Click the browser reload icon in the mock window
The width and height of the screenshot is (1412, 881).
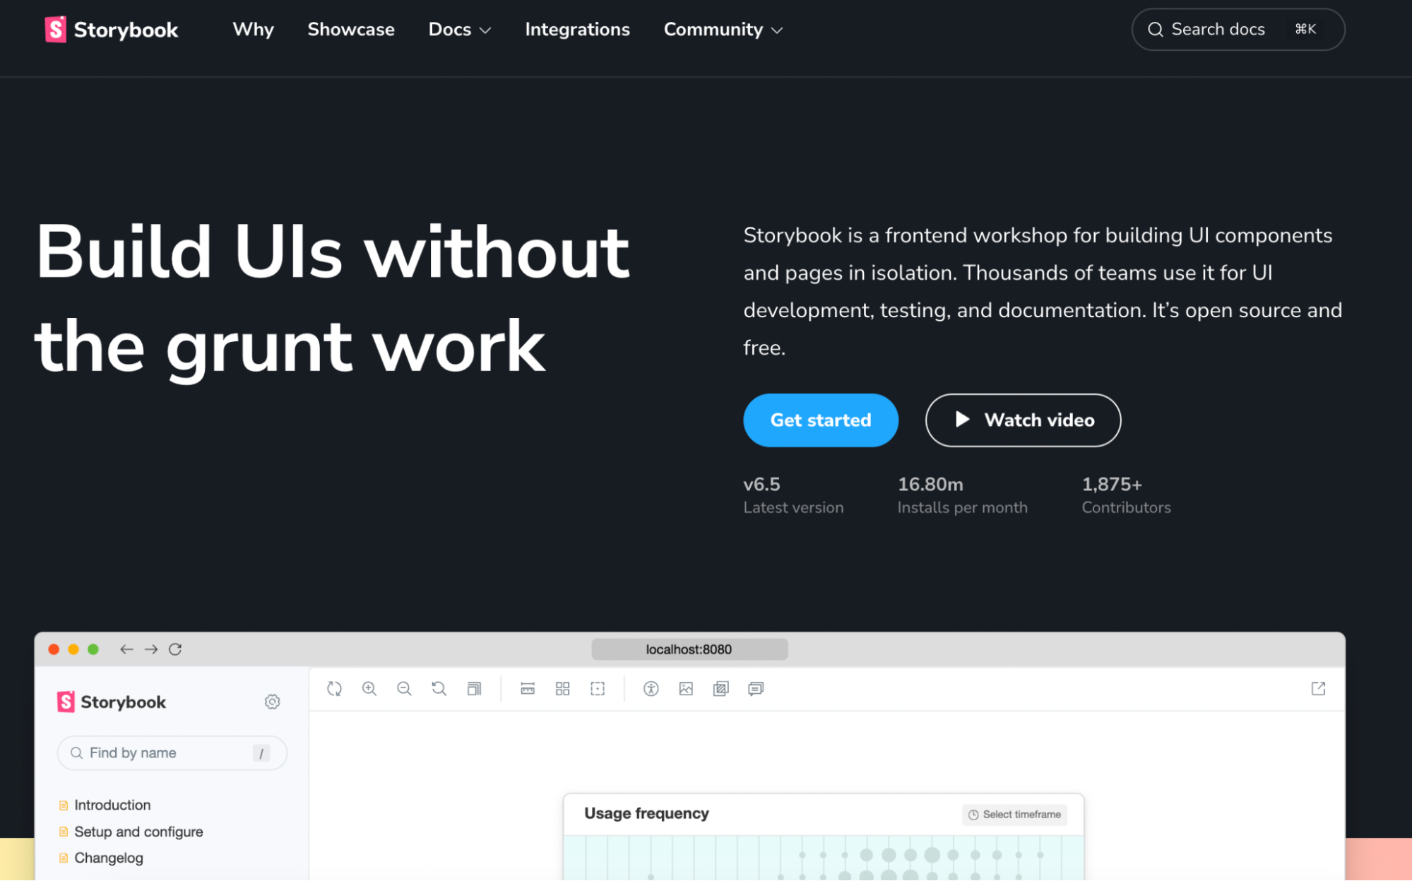(x=175, y=649)
